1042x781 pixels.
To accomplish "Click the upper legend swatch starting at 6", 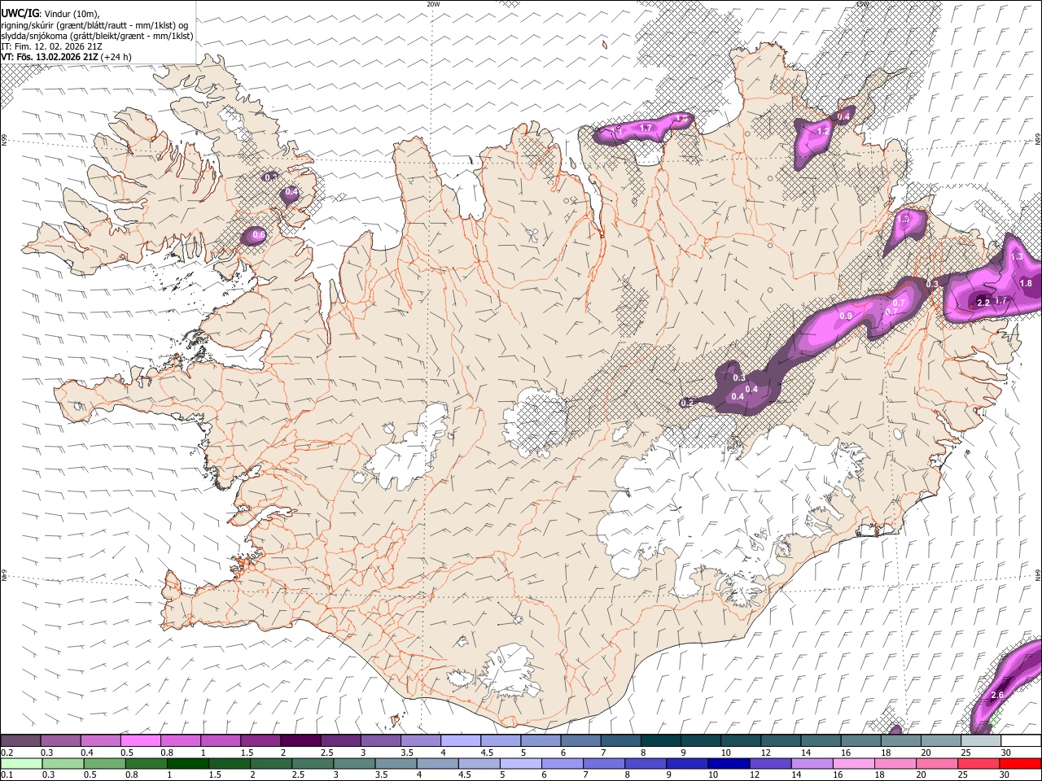I will (580, 741).
